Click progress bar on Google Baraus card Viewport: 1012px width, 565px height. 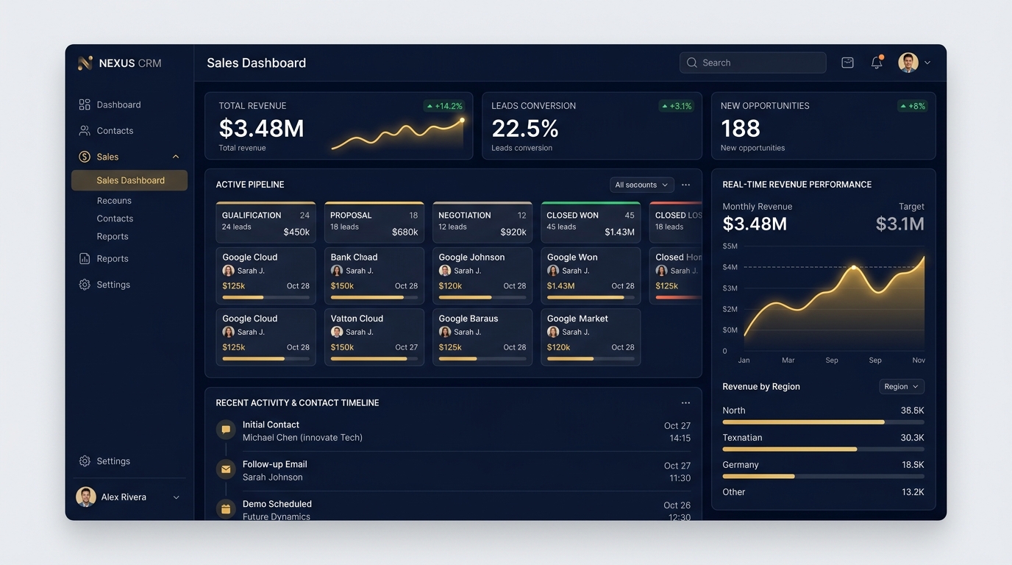[x=482, y=359]
